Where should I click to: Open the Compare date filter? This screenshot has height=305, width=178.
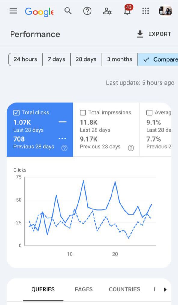point(158,59)
